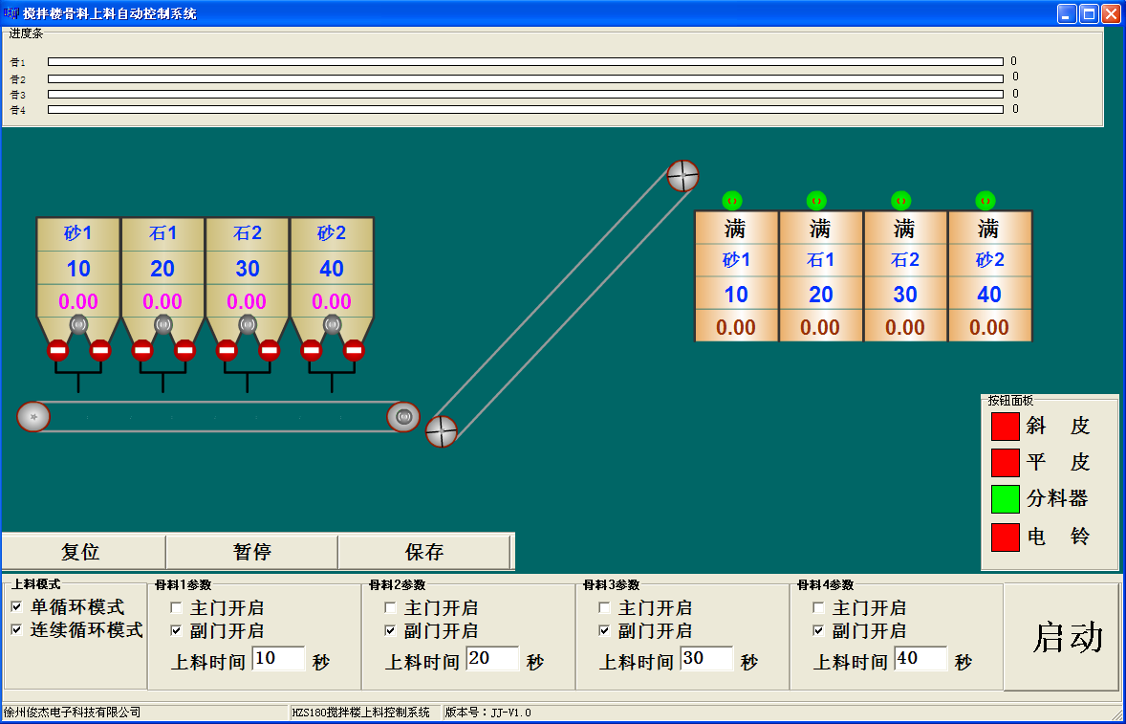
Task: Enable 主门开启 for 骨料4参数
Action: pyautogui.click(x=818, y=607)
